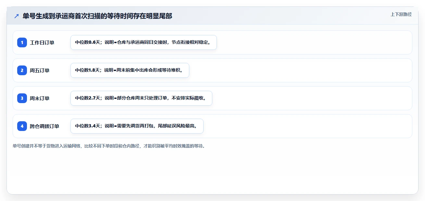Click the footnote starting with 单号创建并不等于

click(109, 146)
